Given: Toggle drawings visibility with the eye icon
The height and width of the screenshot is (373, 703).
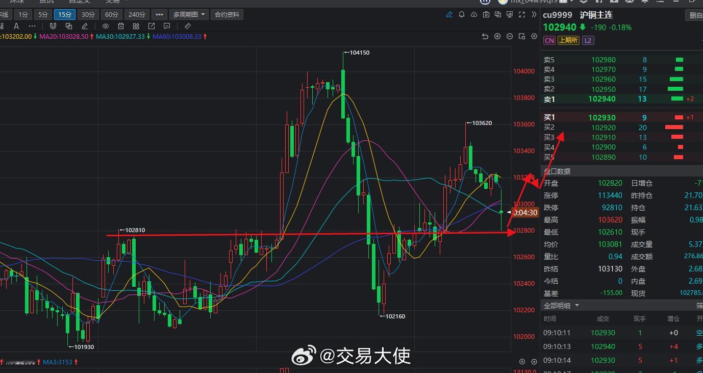Looking at the screenshot, I should pyautogui.click(x=106, y=26).
